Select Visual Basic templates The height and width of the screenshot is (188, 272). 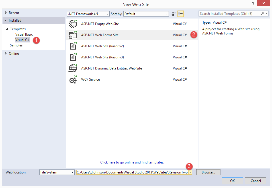click(24, 34)
